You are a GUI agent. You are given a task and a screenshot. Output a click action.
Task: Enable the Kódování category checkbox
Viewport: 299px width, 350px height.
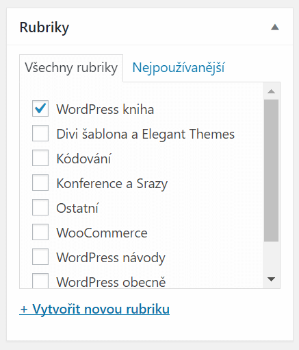point(40,158)
